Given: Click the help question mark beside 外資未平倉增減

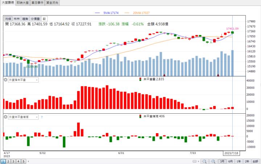Looking at the screenshot, I should tap(42, 117).
